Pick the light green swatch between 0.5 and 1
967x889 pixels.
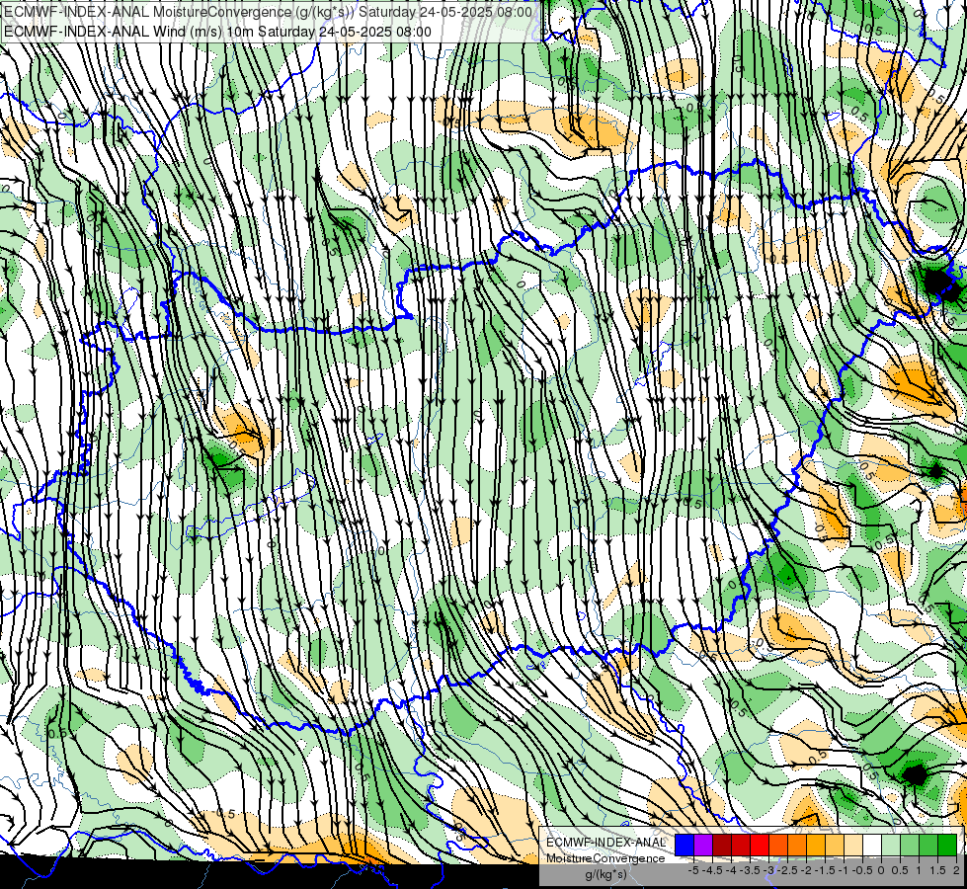pyautogui.click(x=910, y=845)
